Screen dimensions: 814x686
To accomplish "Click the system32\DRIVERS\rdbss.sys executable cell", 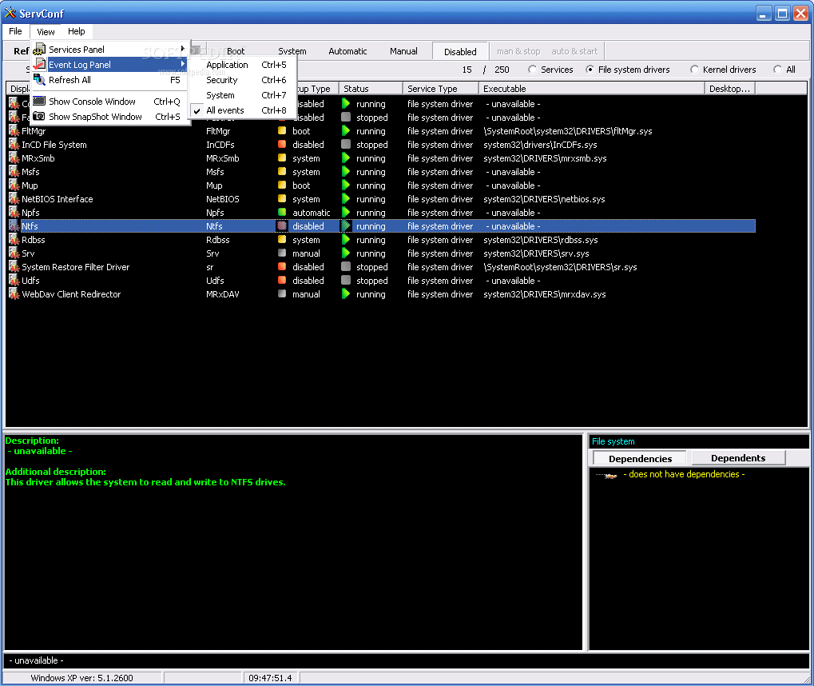I will 541,240.
